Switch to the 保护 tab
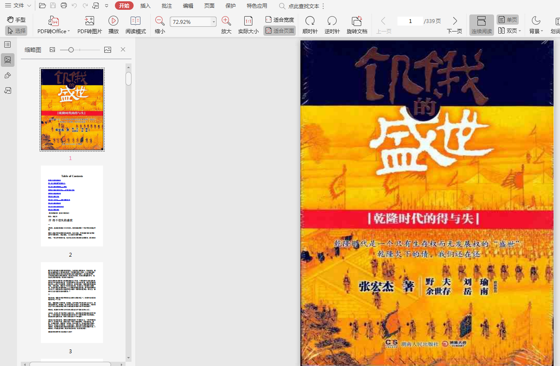The width and height of the screenshot is (560, 366). click(231, 6)
